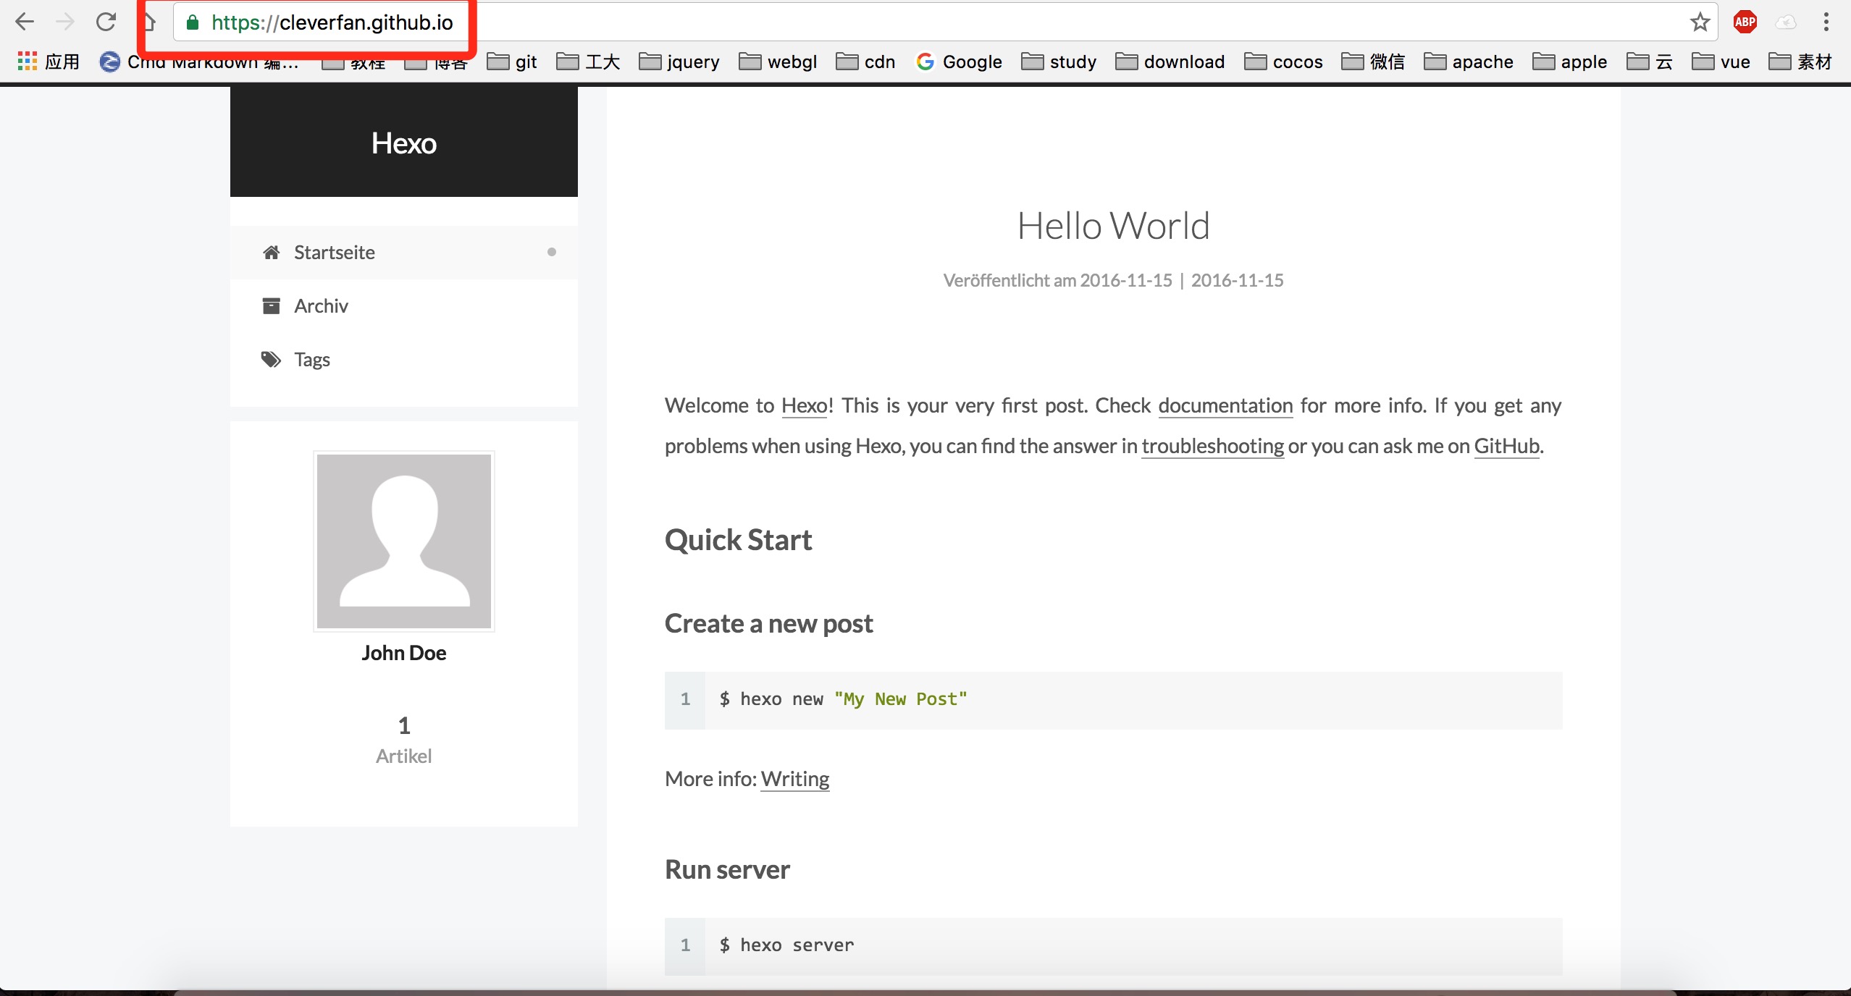Expand the download bookmarks folder
The height and width of the screenshot is (996, 1851).
(1170, 62)
